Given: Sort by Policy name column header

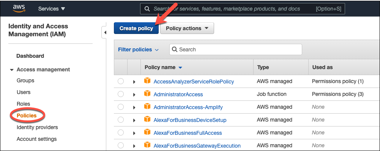Looking at the screenshot, I should click(x=163, y=68).
